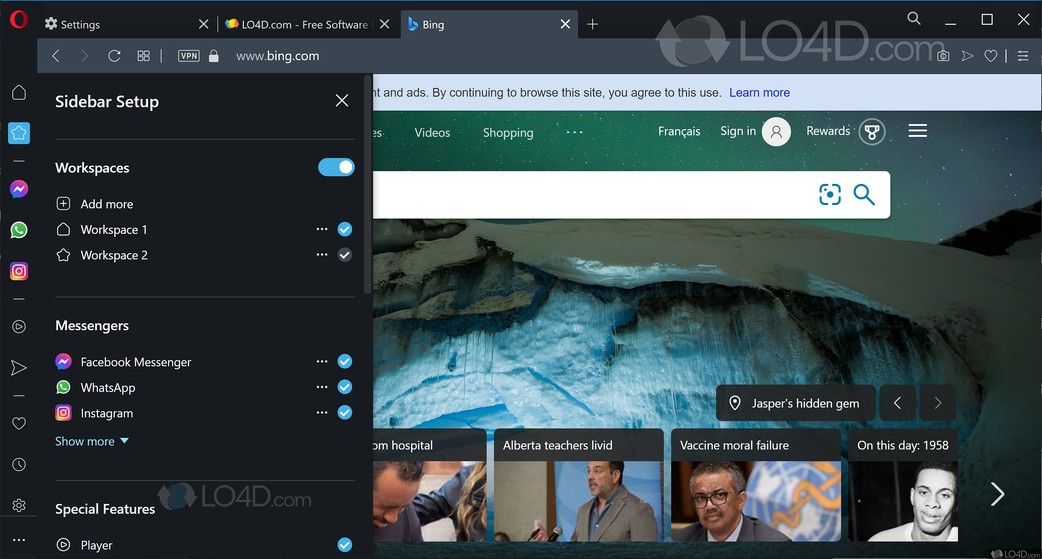Open WhatsApp sidebar icon
1042x559 pixels.
tap(19, 230)
